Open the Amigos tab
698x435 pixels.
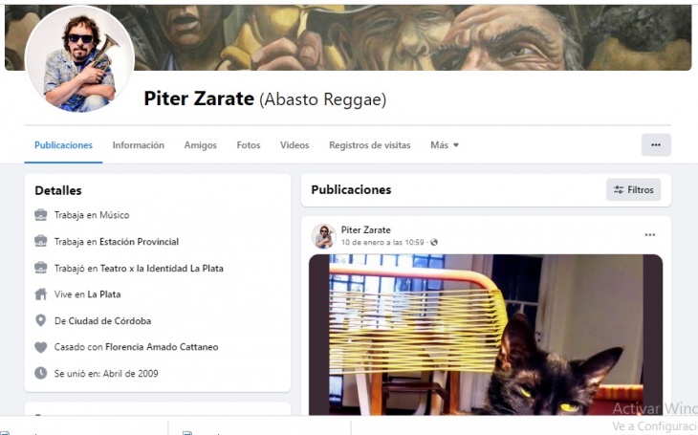coord(201,145)
